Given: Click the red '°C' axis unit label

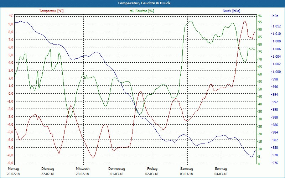Looking at the screenshot, I should pyautogui.click(x=11, y=16).
